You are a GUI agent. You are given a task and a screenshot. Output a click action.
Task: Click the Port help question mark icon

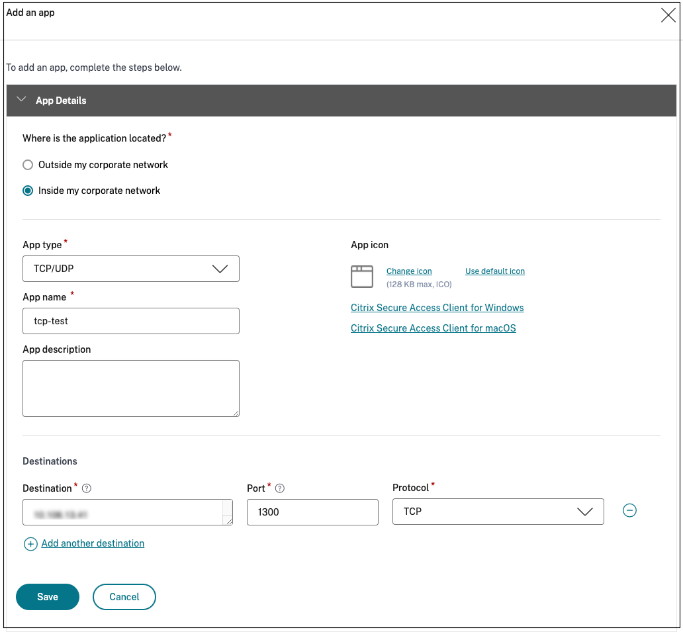280,488
